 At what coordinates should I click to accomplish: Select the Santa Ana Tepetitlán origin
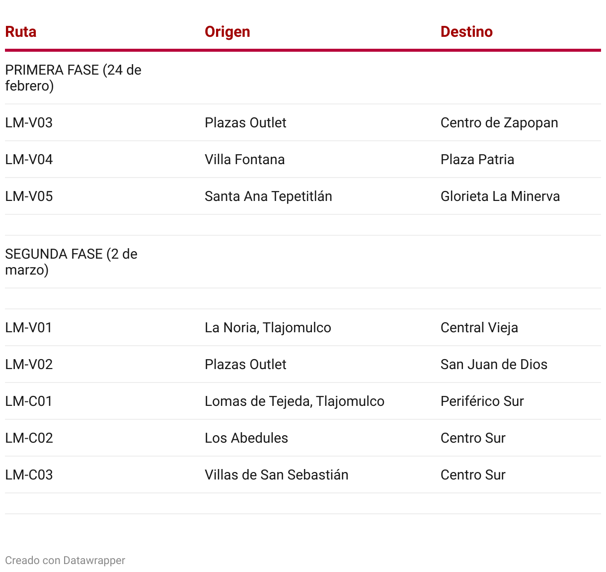(x=268, y=196)
